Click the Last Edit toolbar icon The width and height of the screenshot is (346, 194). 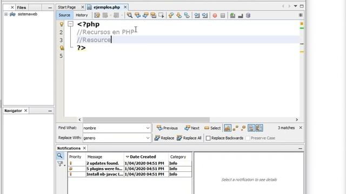(x=97, y=16)
